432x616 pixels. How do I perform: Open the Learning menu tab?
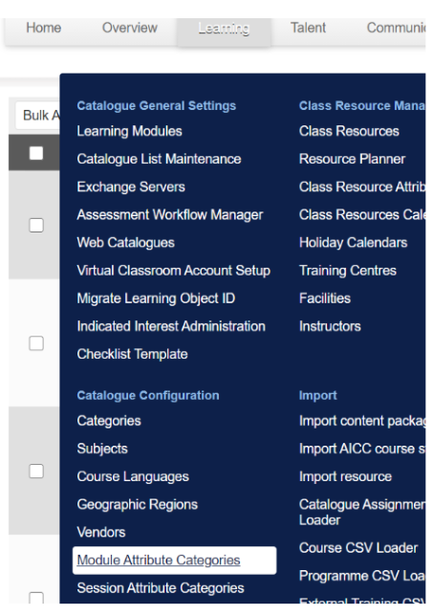click(x=224, y=29)
